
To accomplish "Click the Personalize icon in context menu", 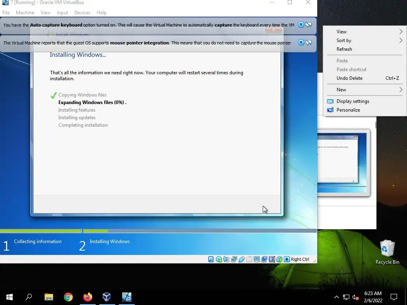I will 330,110.
